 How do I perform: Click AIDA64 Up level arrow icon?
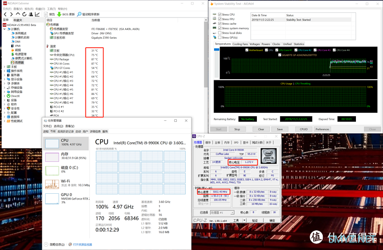[x=17, y=14]
